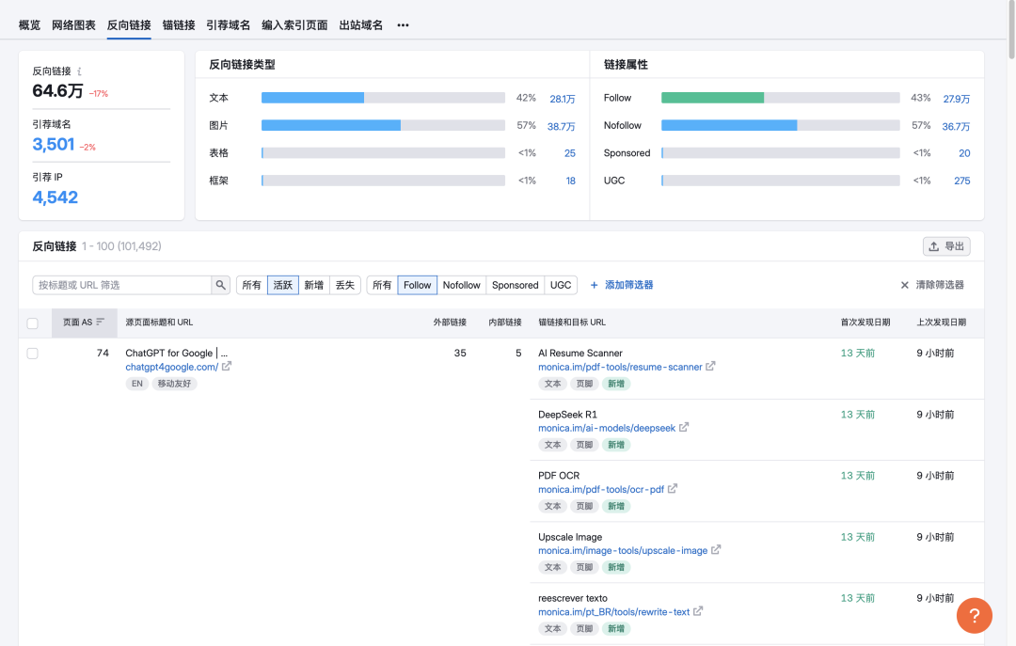
Task: Switch to the 引荐域名 tab
Action: pyautogui.click(x=229, y=25)
